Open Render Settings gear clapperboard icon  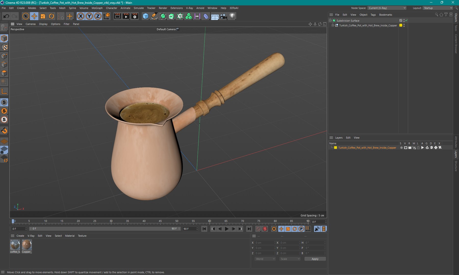tap(135, 16)
